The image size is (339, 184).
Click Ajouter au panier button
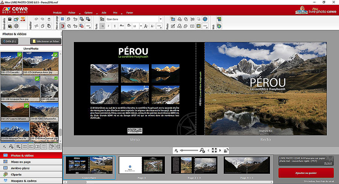point(306,173)
